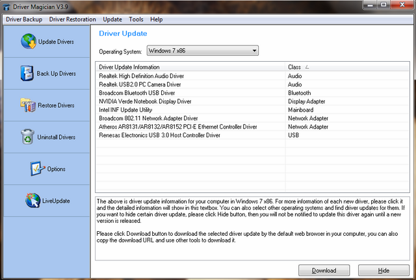Sort by Class column header
416x280 pixels.
(347, 67)
